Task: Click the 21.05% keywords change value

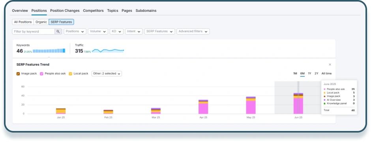Action: click(x=28, y=52)
